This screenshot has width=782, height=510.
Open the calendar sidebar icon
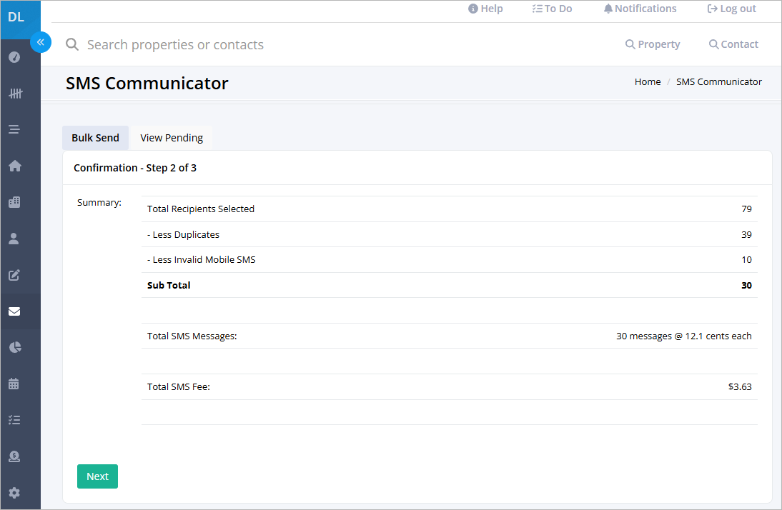tap(14, 384)
